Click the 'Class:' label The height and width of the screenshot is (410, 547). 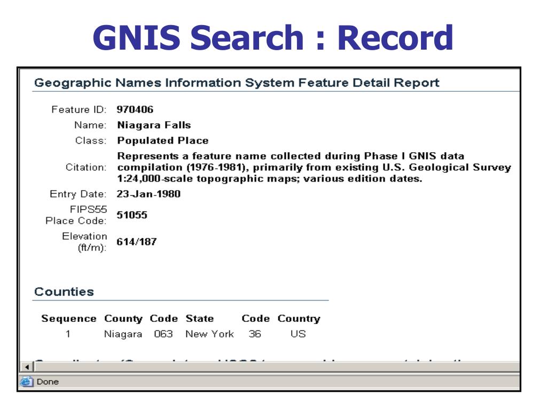pyautogui.click(x=91, y=140)
